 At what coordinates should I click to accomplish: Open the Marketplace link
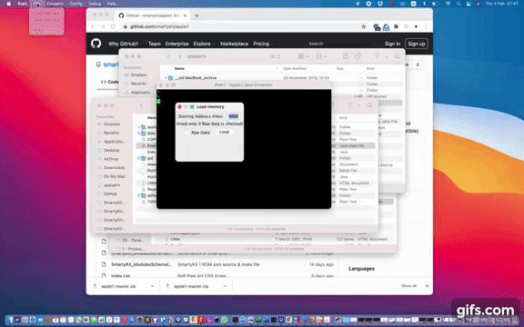234,44
